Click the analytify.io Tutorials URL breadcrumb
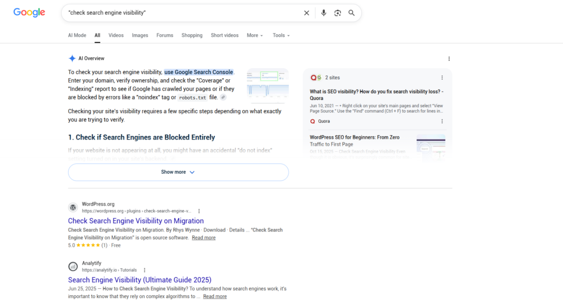 pos(109,270)
